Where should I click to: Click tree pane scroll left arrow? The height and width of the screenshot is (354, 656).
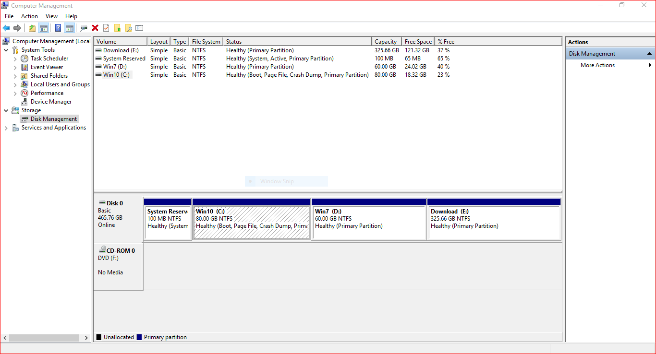pos(5,338)
